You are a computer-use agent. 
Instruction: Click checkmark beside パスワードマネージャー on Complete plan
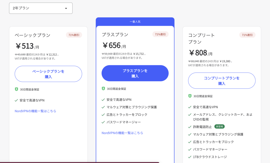click(x=190, y=149)
